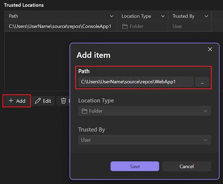The image size is (223, 184).
Task: Click the pencil Edit button
Action: pyautogui.click(x=43, y=101)
